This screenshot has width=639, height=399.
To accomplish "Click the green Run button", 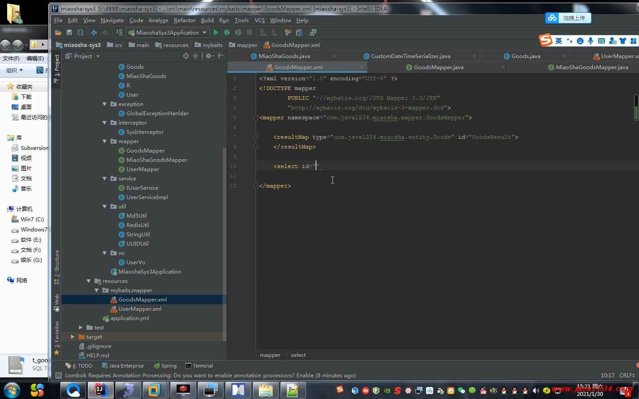I will point(216,32).
